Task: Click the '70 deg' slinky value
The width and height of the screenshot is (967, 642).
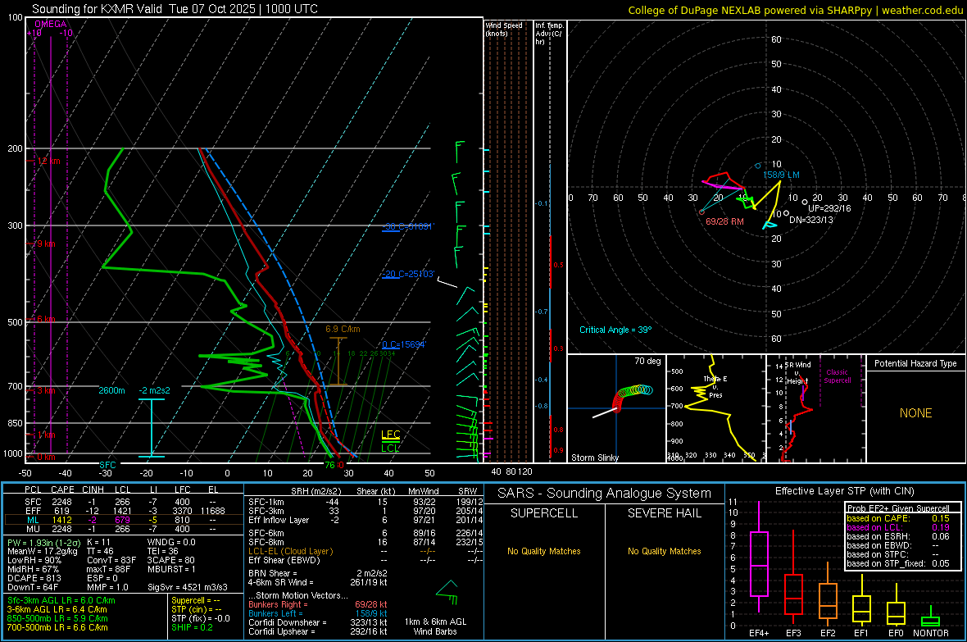Action: [x=647, y=361]
